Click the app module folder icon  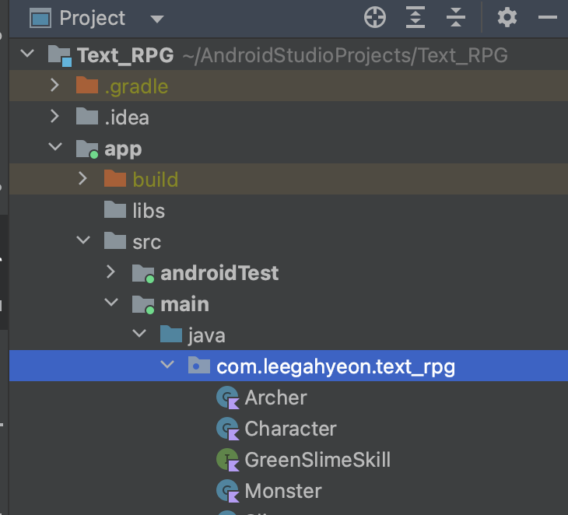pos(87,149)
